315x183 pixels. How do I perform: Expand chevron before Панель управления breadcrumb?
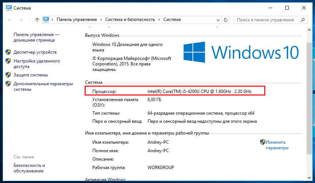point(52,19)
